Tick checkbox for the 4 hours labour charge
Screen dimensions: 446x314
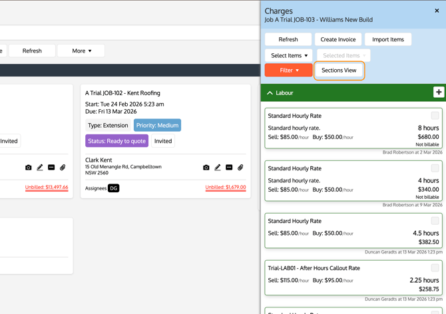coord(435,168)
